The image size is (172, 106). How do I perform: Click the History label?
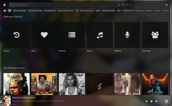6,51
